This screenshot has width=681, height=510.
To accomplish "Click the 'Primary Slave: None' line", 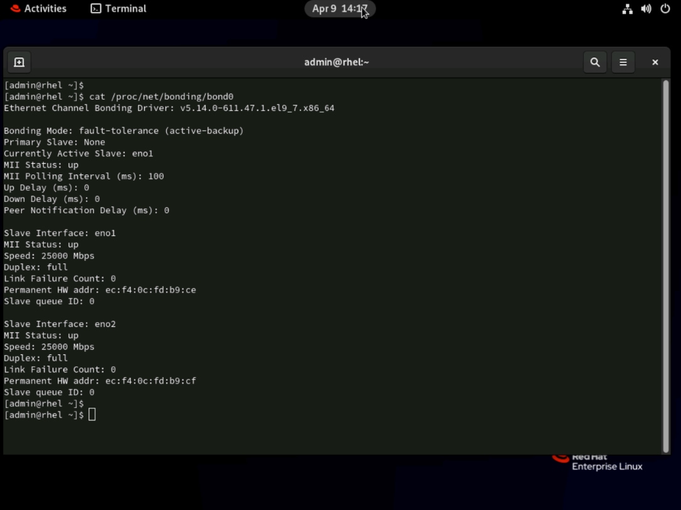I will click(x=55, y=142).
